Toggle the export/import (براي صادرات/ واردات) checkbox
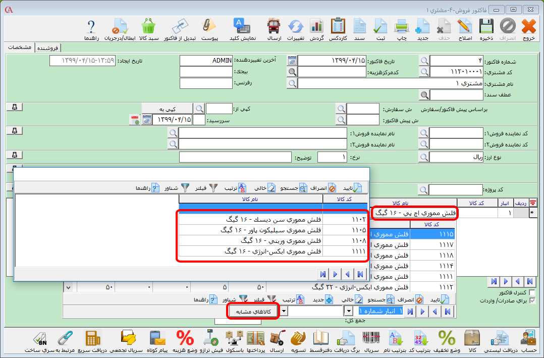The width and height of the screenshot is (544, 358). point(532,300)
